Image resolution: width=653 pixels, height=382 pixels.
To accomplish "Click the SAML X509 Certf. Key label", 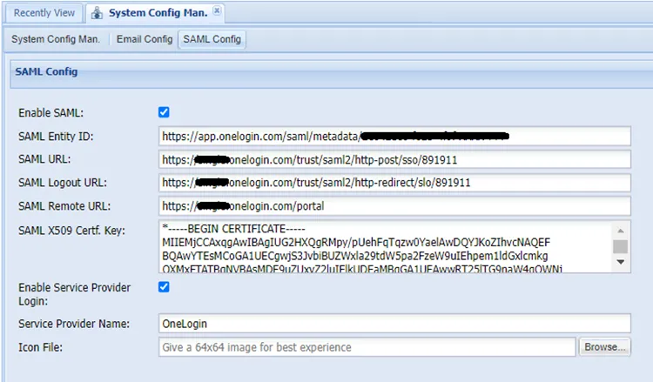I will tap(71, 230).
